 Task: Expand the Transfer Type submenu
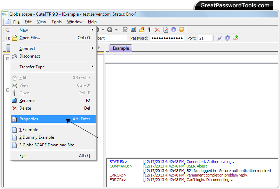[x=53, y=67]
